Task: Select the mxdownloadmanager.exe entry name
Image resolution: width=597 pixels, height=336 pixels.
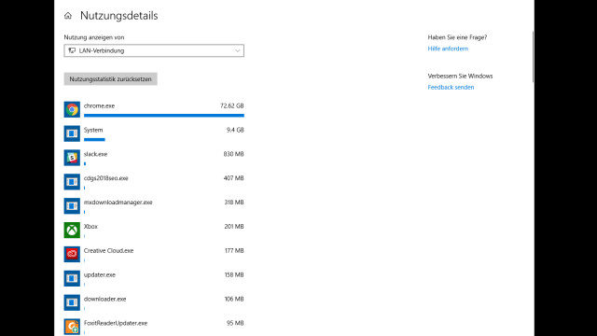Action: (118, 203)
